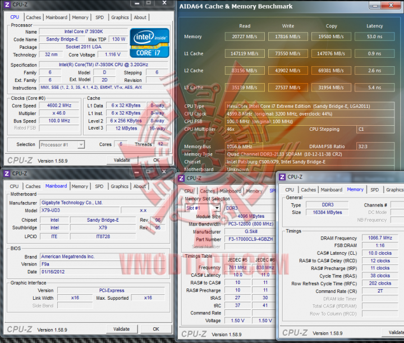
Task: Click Graphic Interface version PCI-Express
Action: pos(111,290)
